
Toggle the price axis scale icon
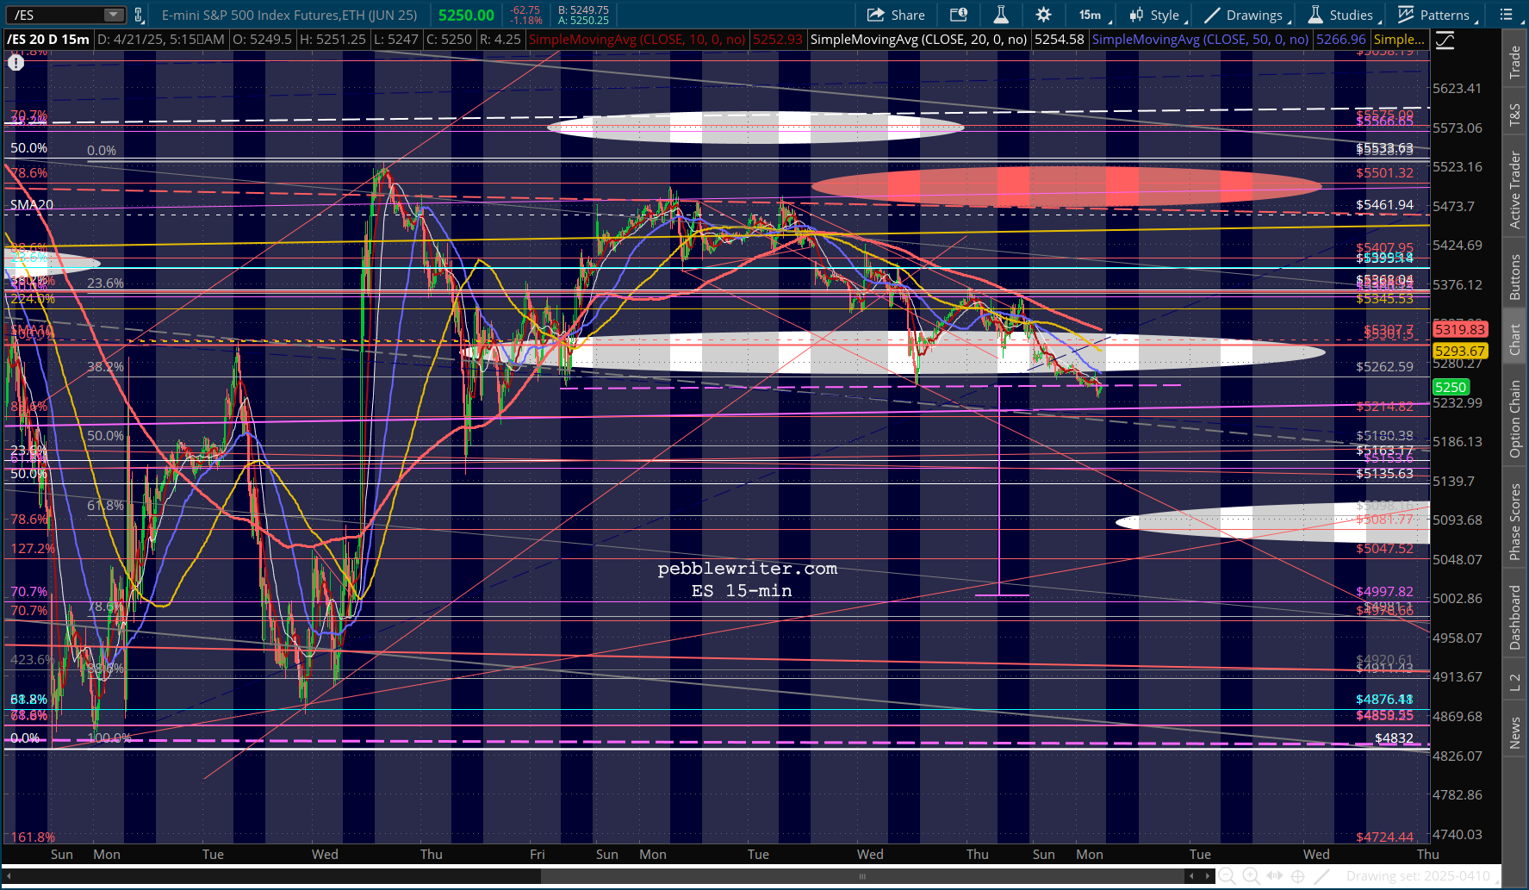pos(1445,40)
